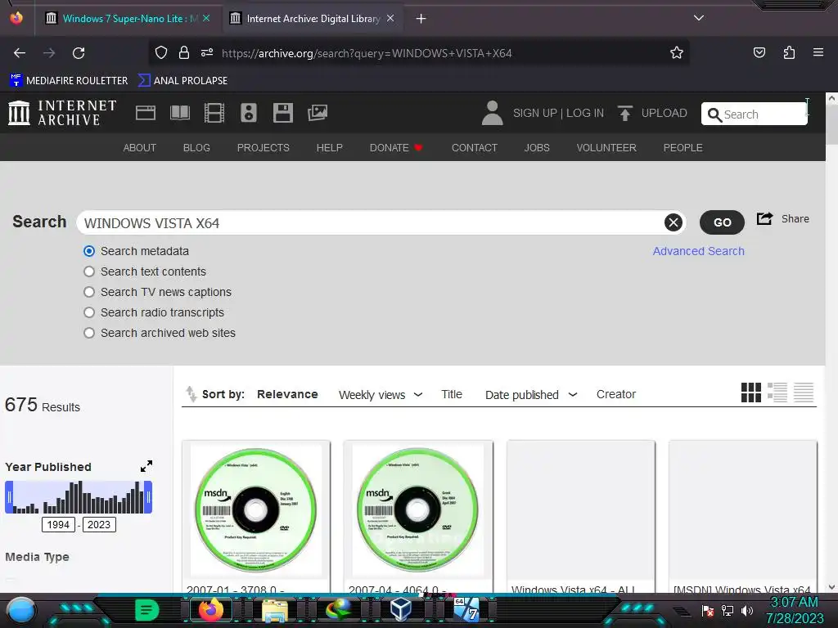Click the Share icon
Image resolution: width=838 pixels, height=628 pixels.
(x=765, y=218)
